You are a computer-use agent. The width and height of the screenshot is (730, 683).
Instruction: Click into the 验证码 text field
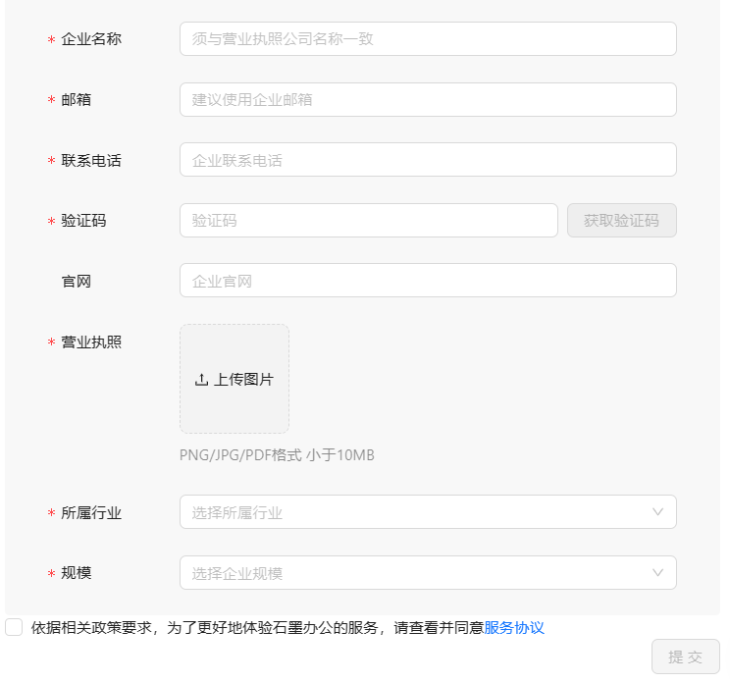coord(368,221)
